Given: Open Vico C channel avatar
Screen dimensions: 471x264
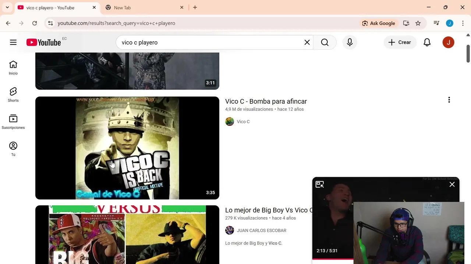Looking at the screenshot, I should [230, 122].
